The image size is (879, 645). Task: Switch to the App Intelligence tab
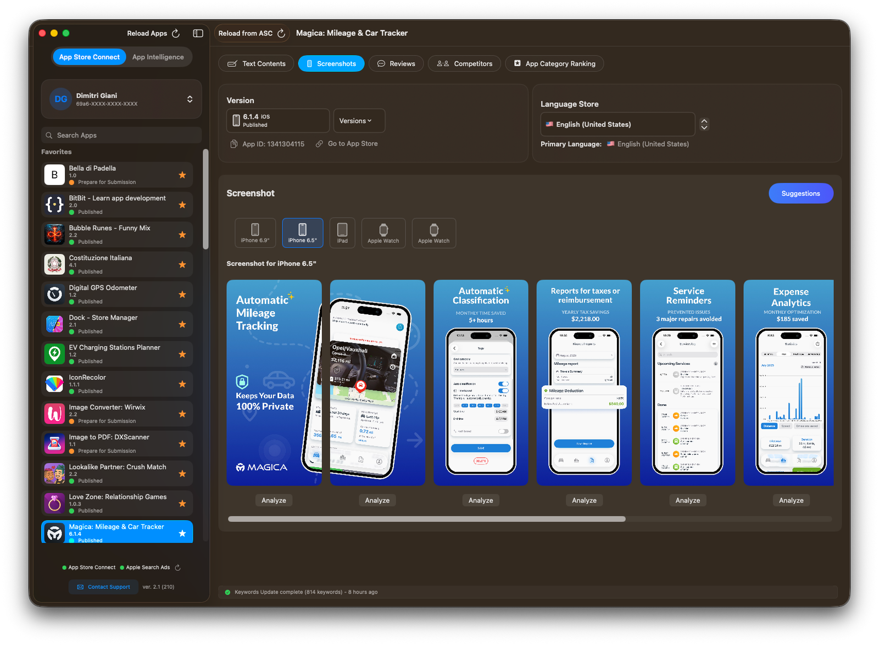coord(158,57)
